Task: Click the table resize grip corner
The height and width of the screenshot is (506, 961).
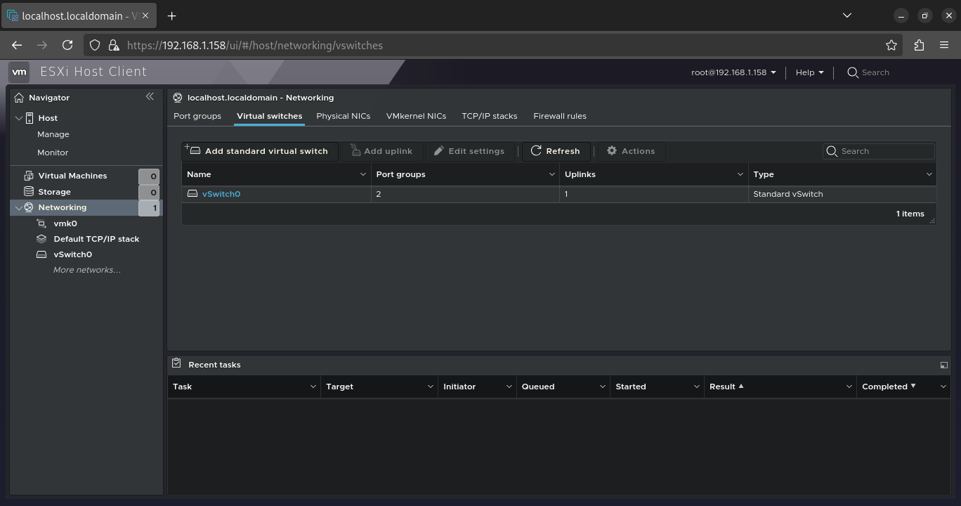Action: click(932, 221)
